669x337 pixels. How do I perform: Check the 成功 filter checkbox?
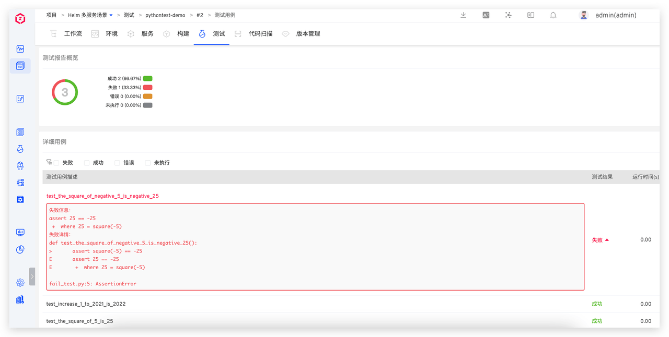(x=87, y=163)
